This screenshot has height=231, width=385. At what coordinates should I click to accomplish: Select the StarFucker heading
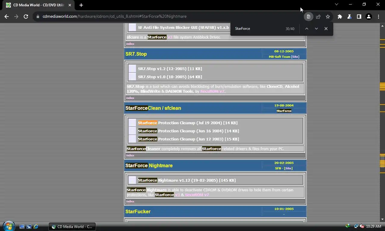[138, 211]
